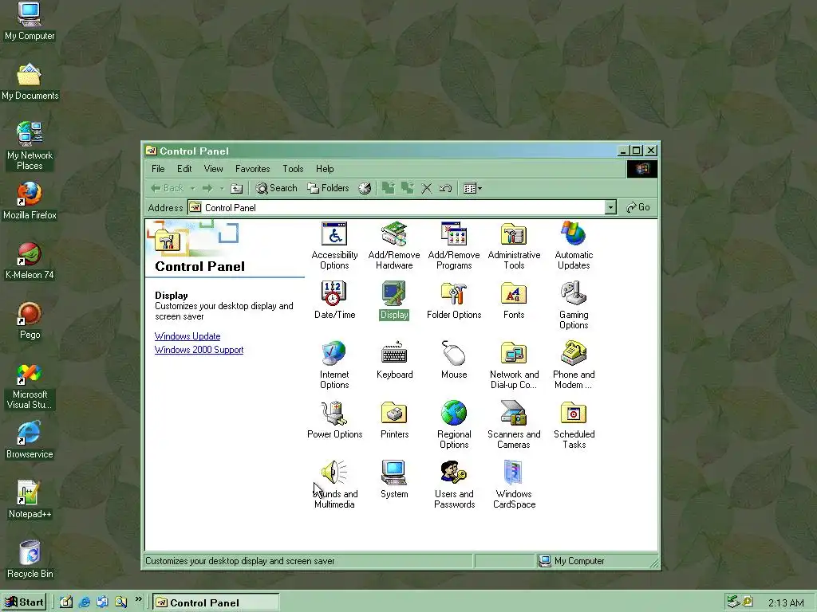Open the Forward button history arrow
This screenshot has height=612, width=817.
tap(222, 188)
